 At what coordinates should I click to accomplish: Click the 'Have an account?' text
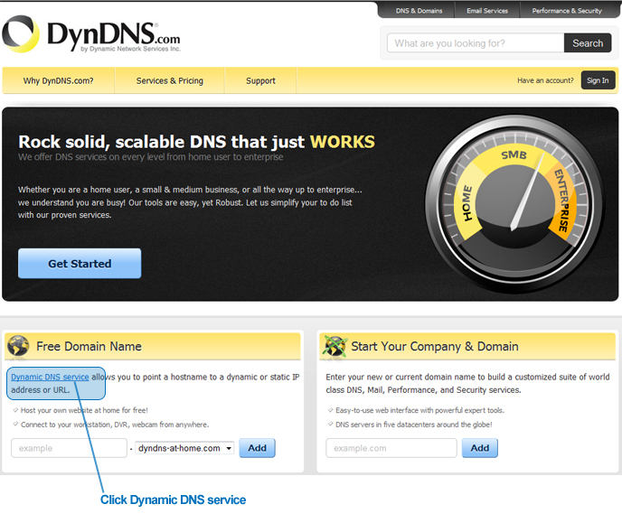[x=545, y=80]
